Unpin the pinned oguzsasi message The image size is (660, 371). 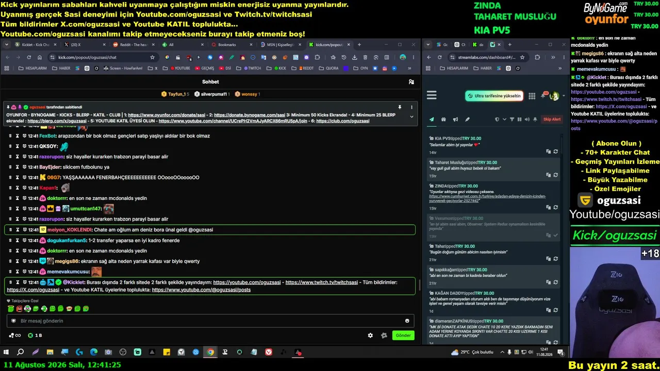[400, 107]
